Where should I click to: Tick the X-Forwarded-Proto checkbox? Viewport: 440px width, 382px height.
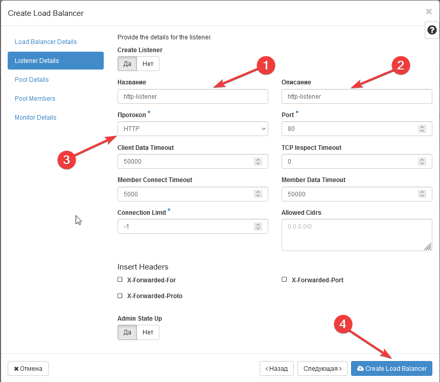tap(120, 296)
